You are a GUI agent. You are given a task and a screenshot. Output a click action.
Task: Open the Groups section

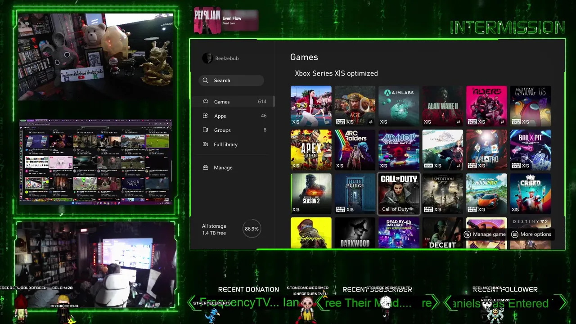click(235, 130)
